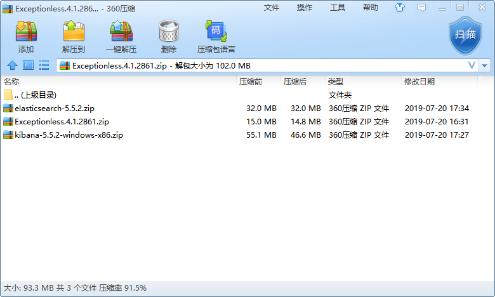Viewport: 495px width, 297px height.
Task: Open the 帮助 menu
Action: 371,7
